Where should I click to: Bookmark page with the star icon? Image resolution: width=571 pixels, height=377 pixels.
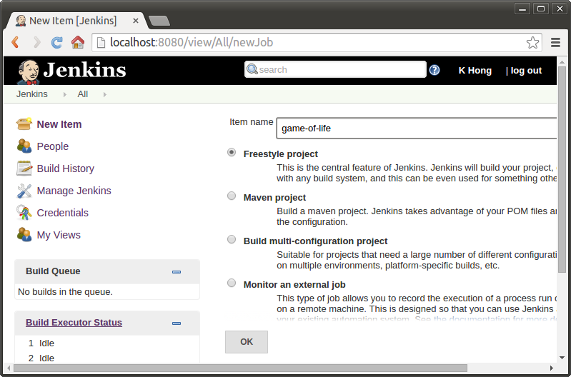[x=532, y=43]
